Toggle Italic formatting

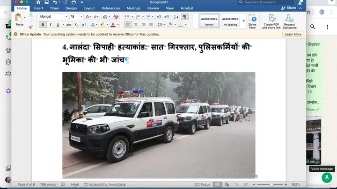pyautogui.click(x=50, y=25)
